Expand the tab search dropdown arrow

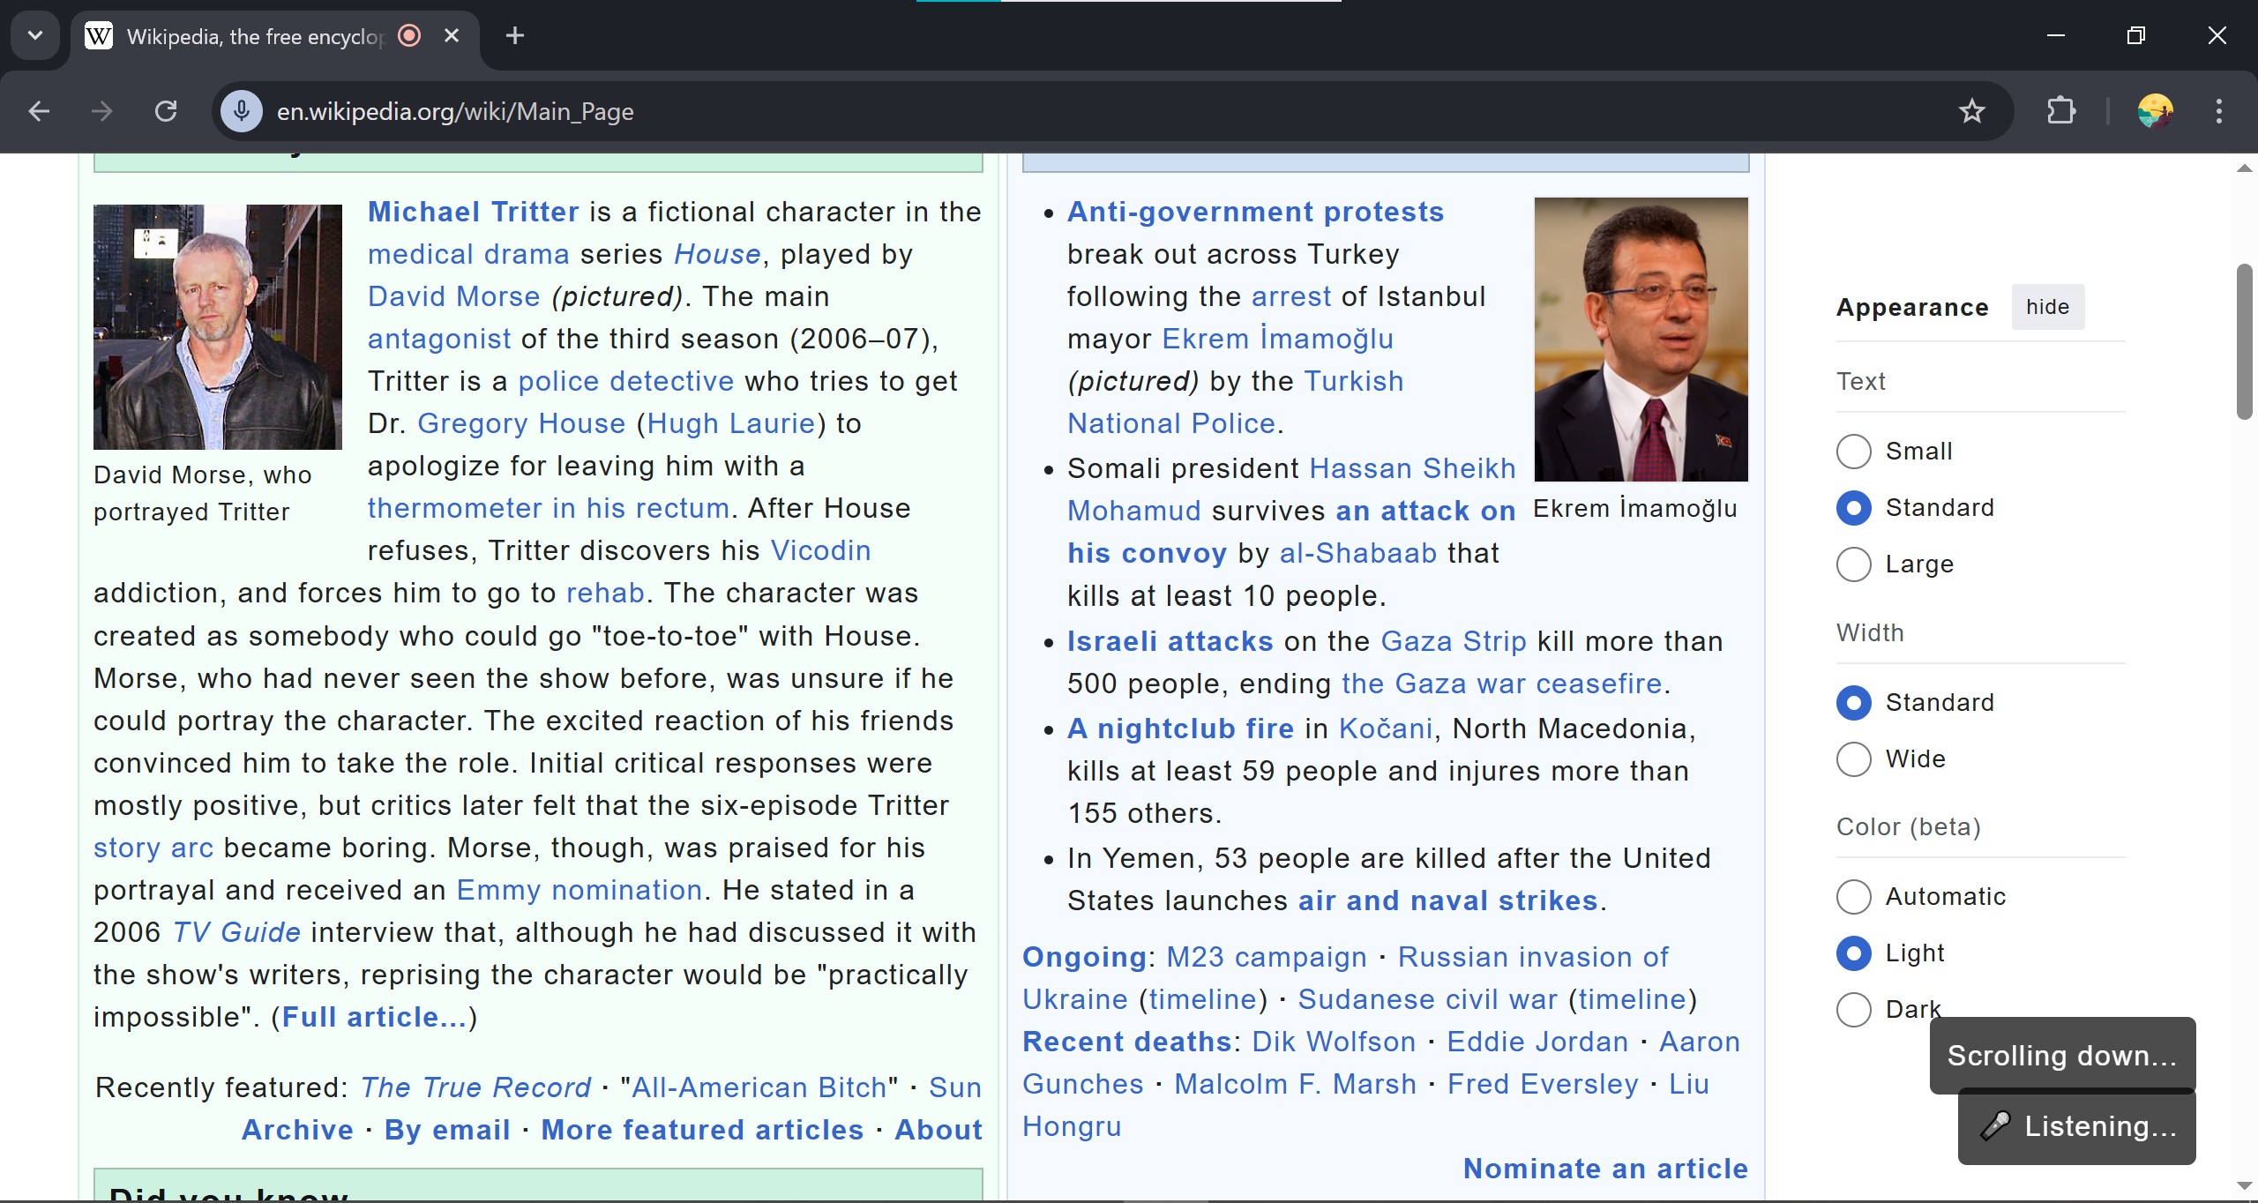[x=35, y=35]
